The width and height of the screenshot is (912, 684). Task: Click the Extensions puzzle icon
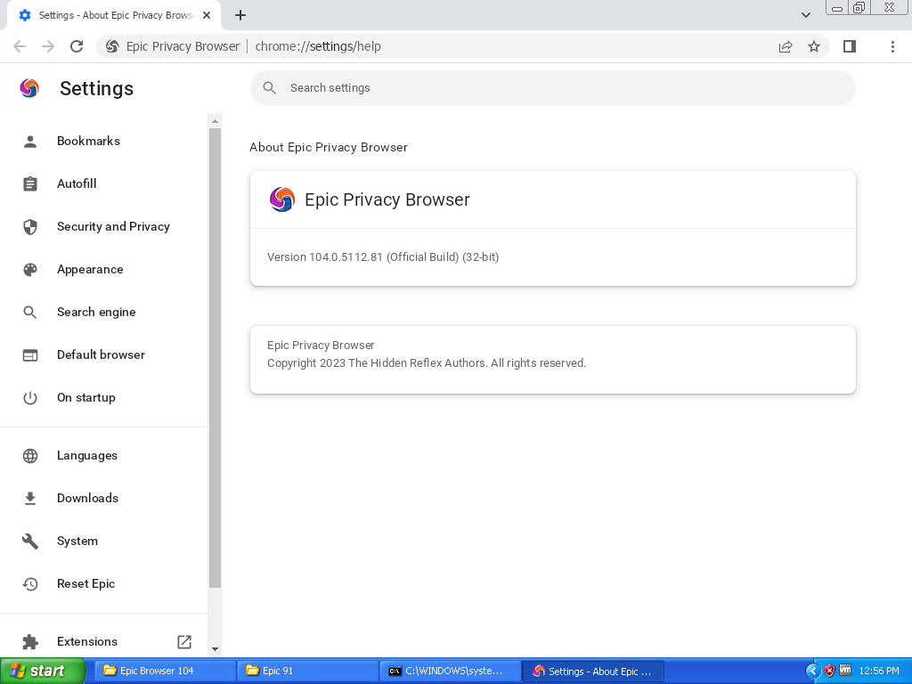click(x=30, y=641)
